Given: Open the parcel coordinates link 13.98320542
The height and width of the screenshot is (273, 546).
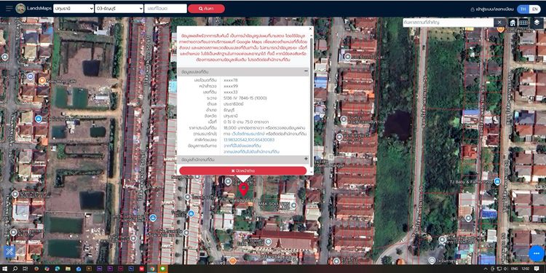Looking at the screenshot, I should [249, 140].
